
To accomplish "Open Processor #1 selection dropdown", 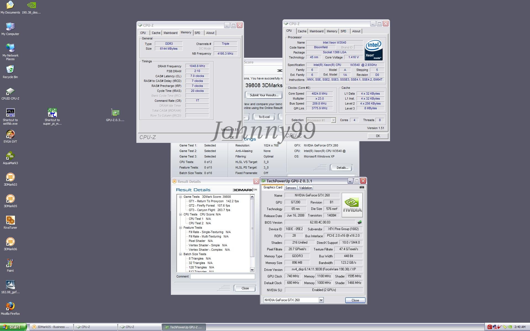I will (x=333, y=120).
